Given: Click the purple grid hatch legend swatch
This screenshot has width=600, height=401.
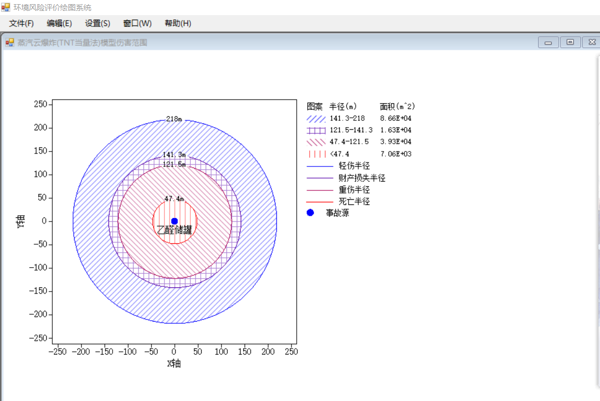Looking at the screenshot, I should pyautogui.click(x=316, y=131).
